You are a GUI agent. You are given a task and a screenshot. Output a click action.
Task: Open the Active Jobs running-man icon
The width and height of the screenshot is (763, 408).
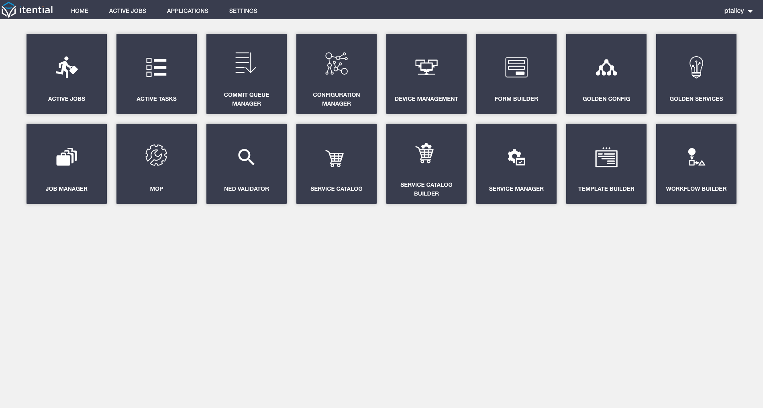coord(67,67)
